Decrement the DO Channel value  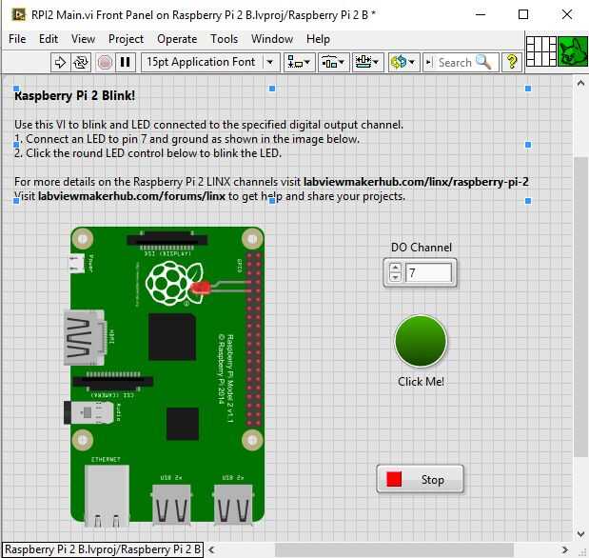coord(395,277)
